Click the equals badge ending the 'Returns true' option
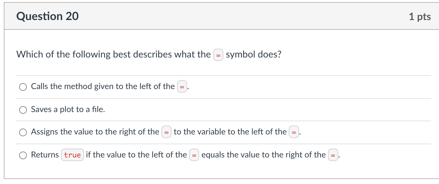This screenshot has width=439, height=184. point(333,155)
